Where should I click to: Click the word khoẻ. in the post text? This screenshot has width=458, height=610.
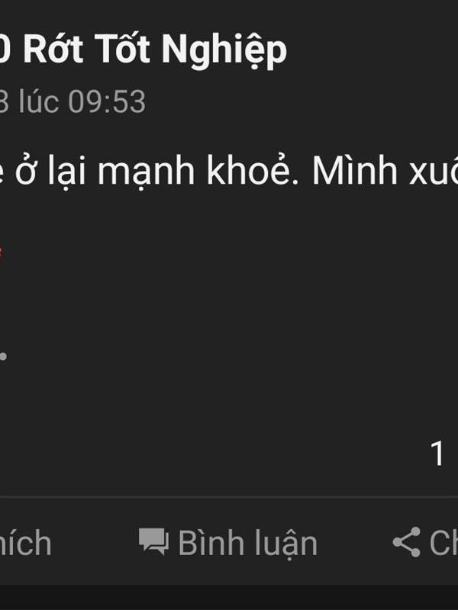(253, 170)
